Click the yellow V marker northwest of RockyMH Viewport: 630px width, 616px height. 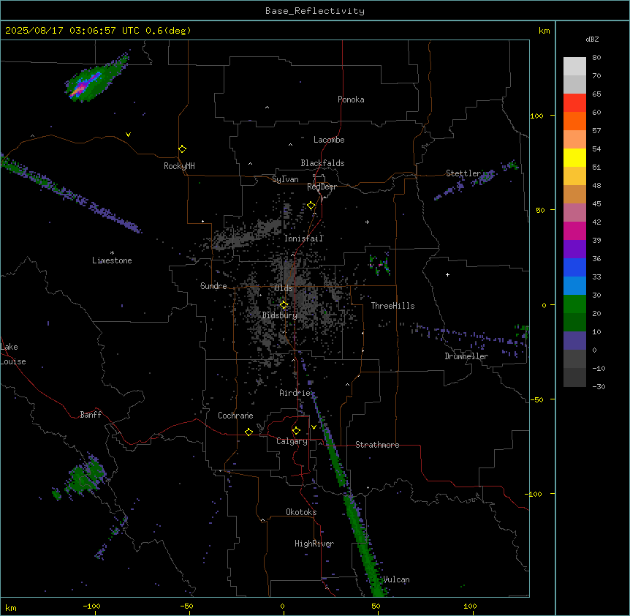128,135
